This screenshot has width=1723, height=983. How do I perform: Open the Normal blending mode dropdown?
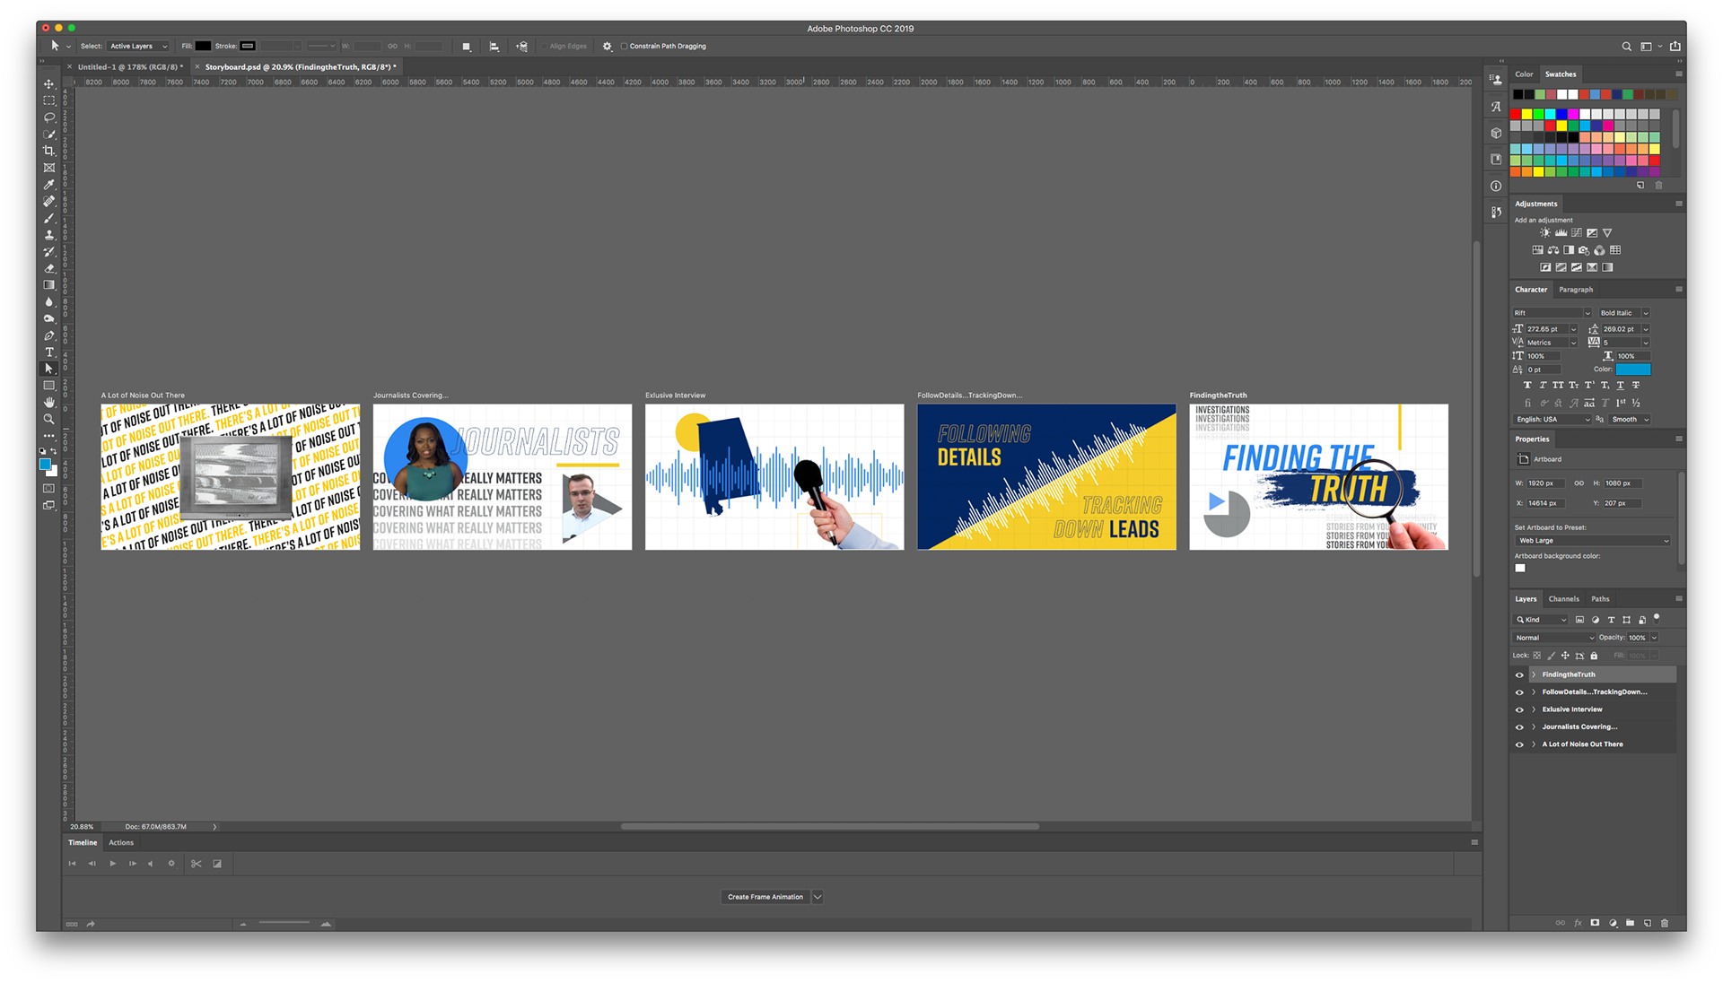(1554, 637)
